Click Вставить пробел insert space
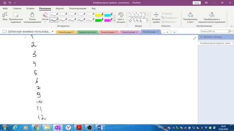 coord(156,17)
